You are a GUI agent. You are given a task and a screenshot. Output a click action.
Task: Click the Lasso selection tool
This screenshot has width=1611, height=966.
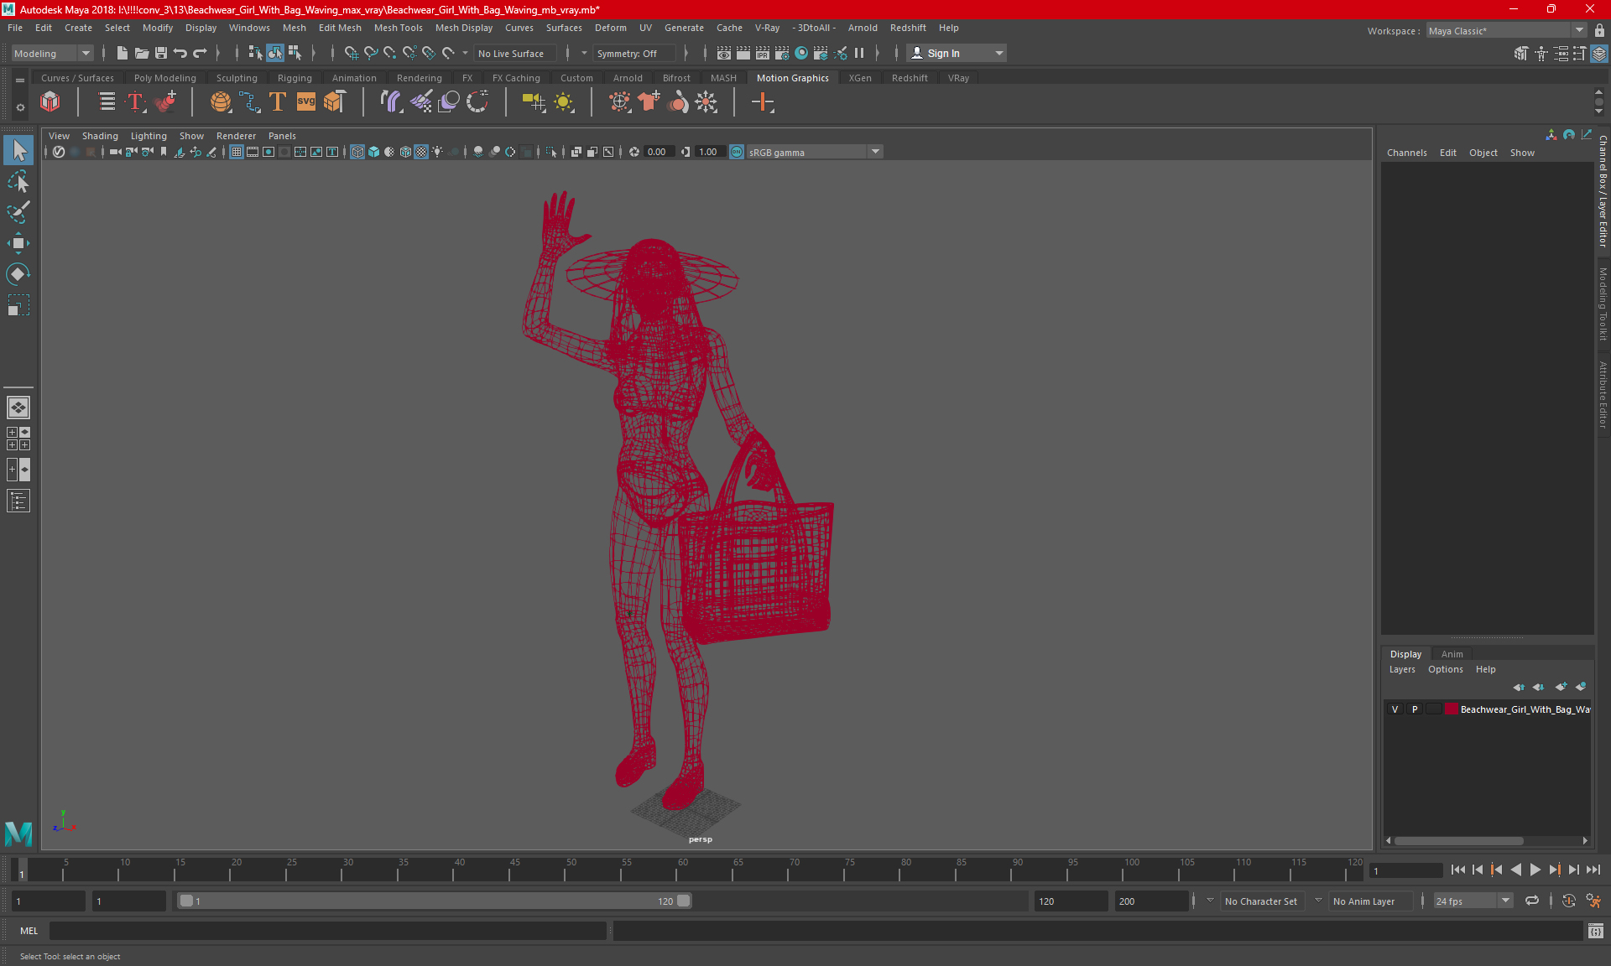tap(18, 182)
